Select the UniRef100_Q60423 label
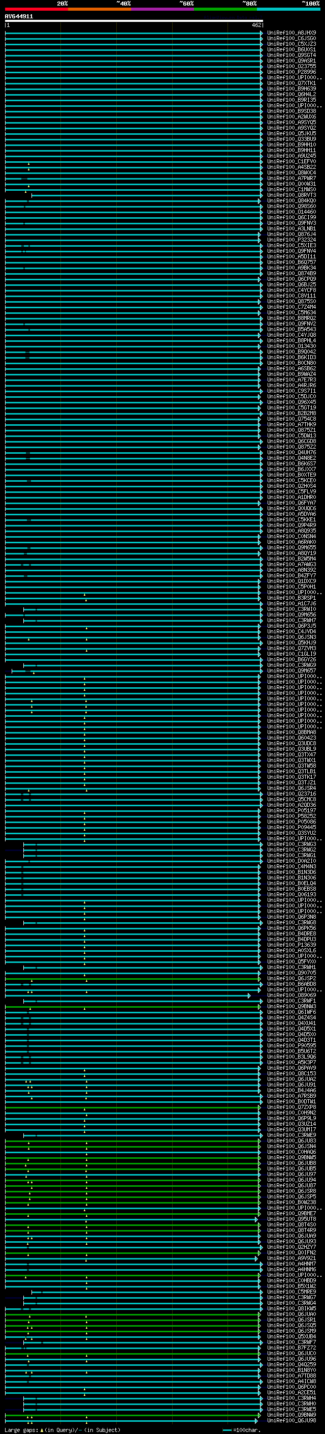Screen dimensions: 325x1434 click(291, 738)
